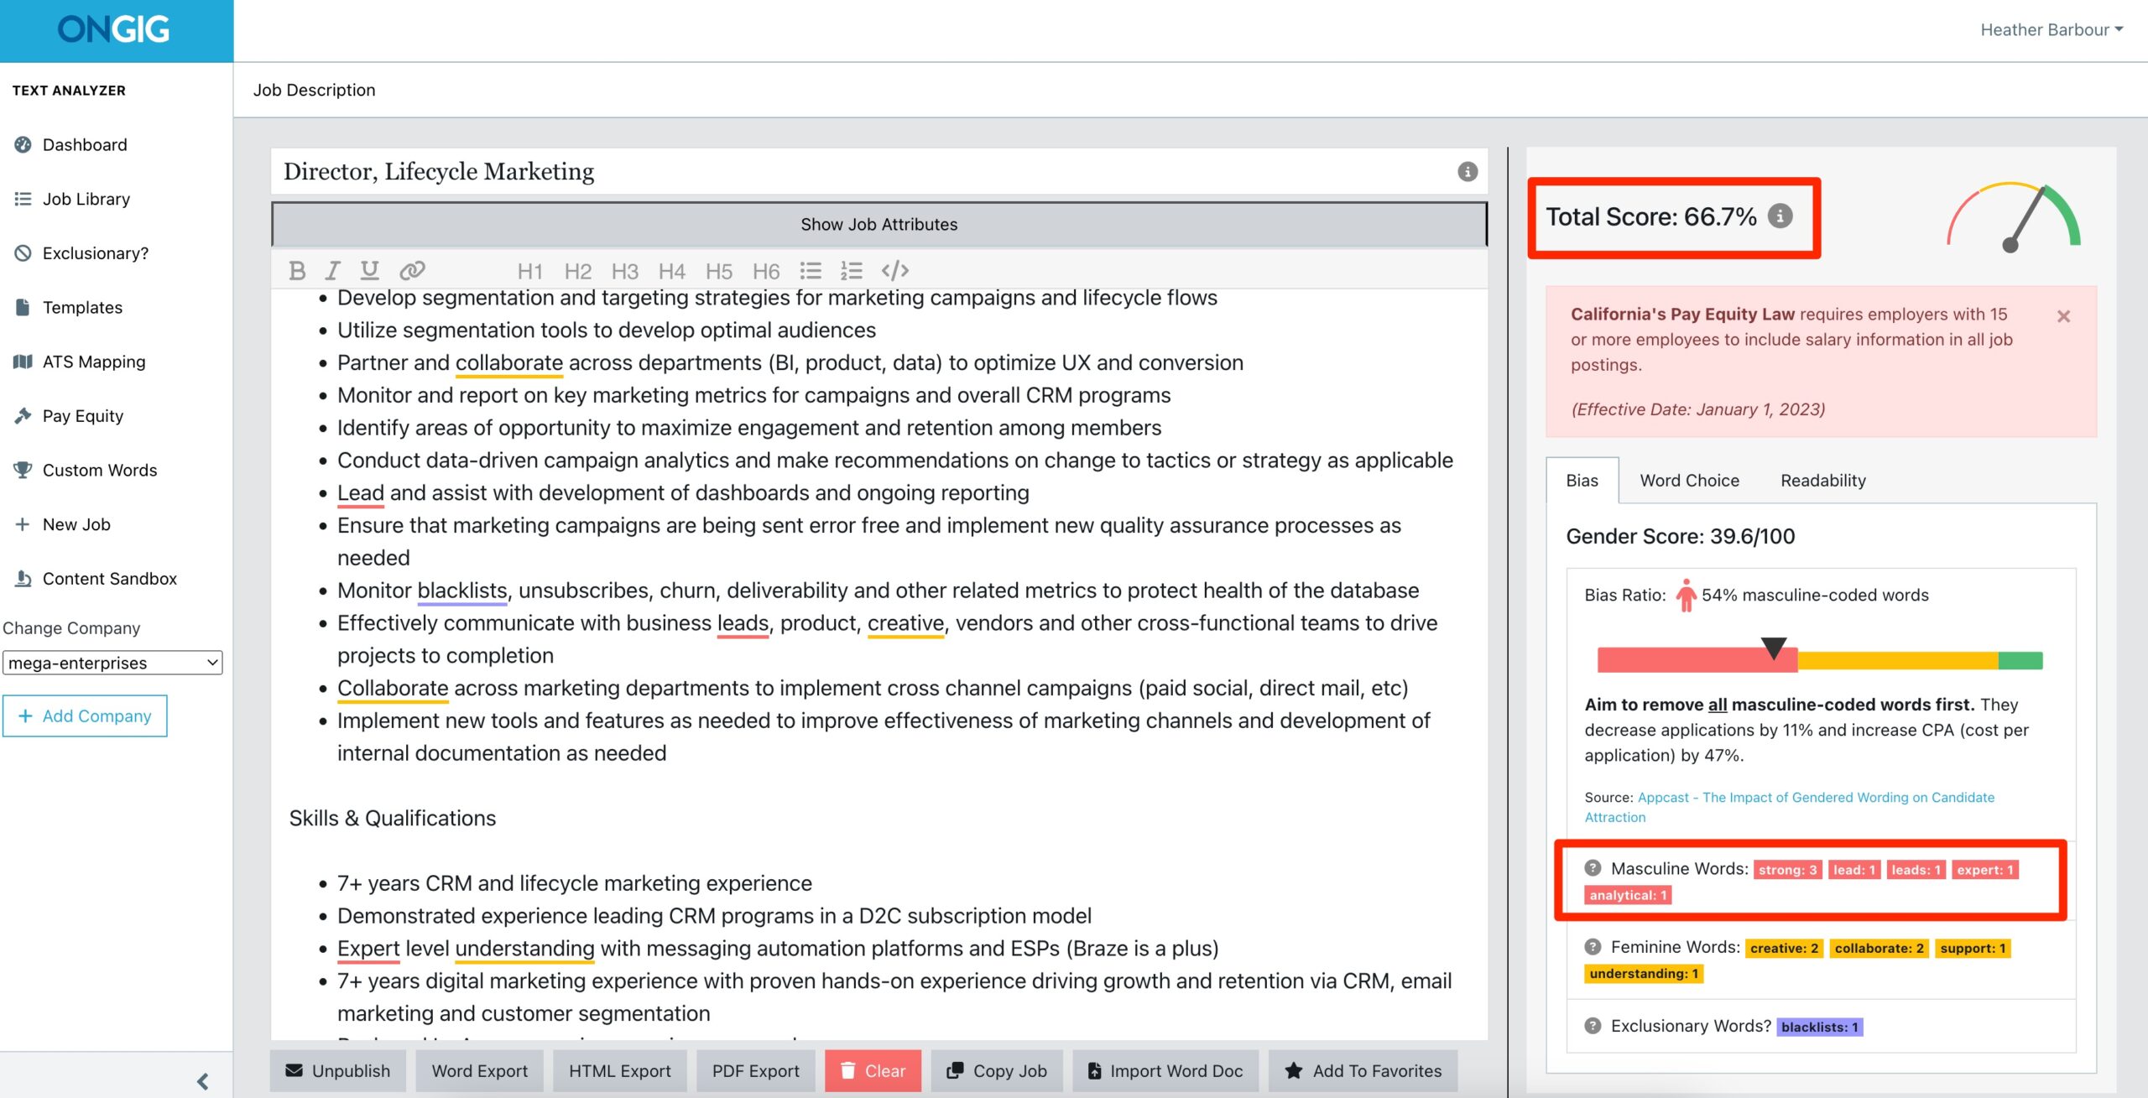Apply bold formatting in the editor toolbar
2148x1098 pixels.
click(x=296, y=270)
